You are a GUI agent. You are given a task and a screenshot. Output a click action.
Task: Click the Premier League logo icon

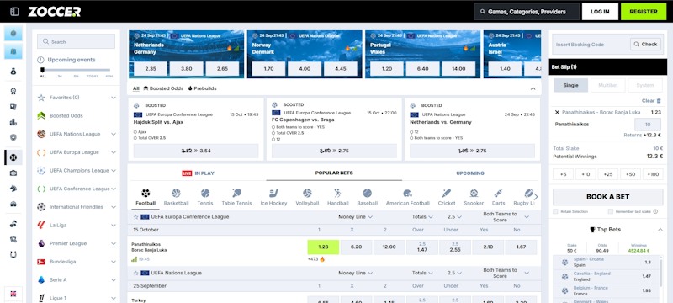click(x=41, y=243)
